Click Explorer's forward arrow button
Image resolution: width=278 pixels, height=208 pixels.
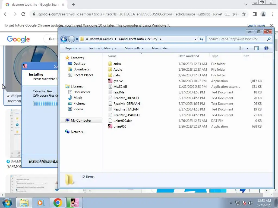pos(71,39)
